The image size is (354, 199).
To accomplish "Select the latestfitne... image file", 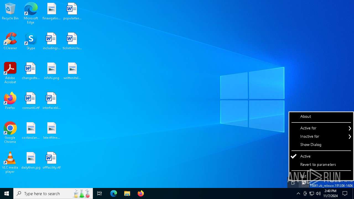I will (x=51, y=131).
